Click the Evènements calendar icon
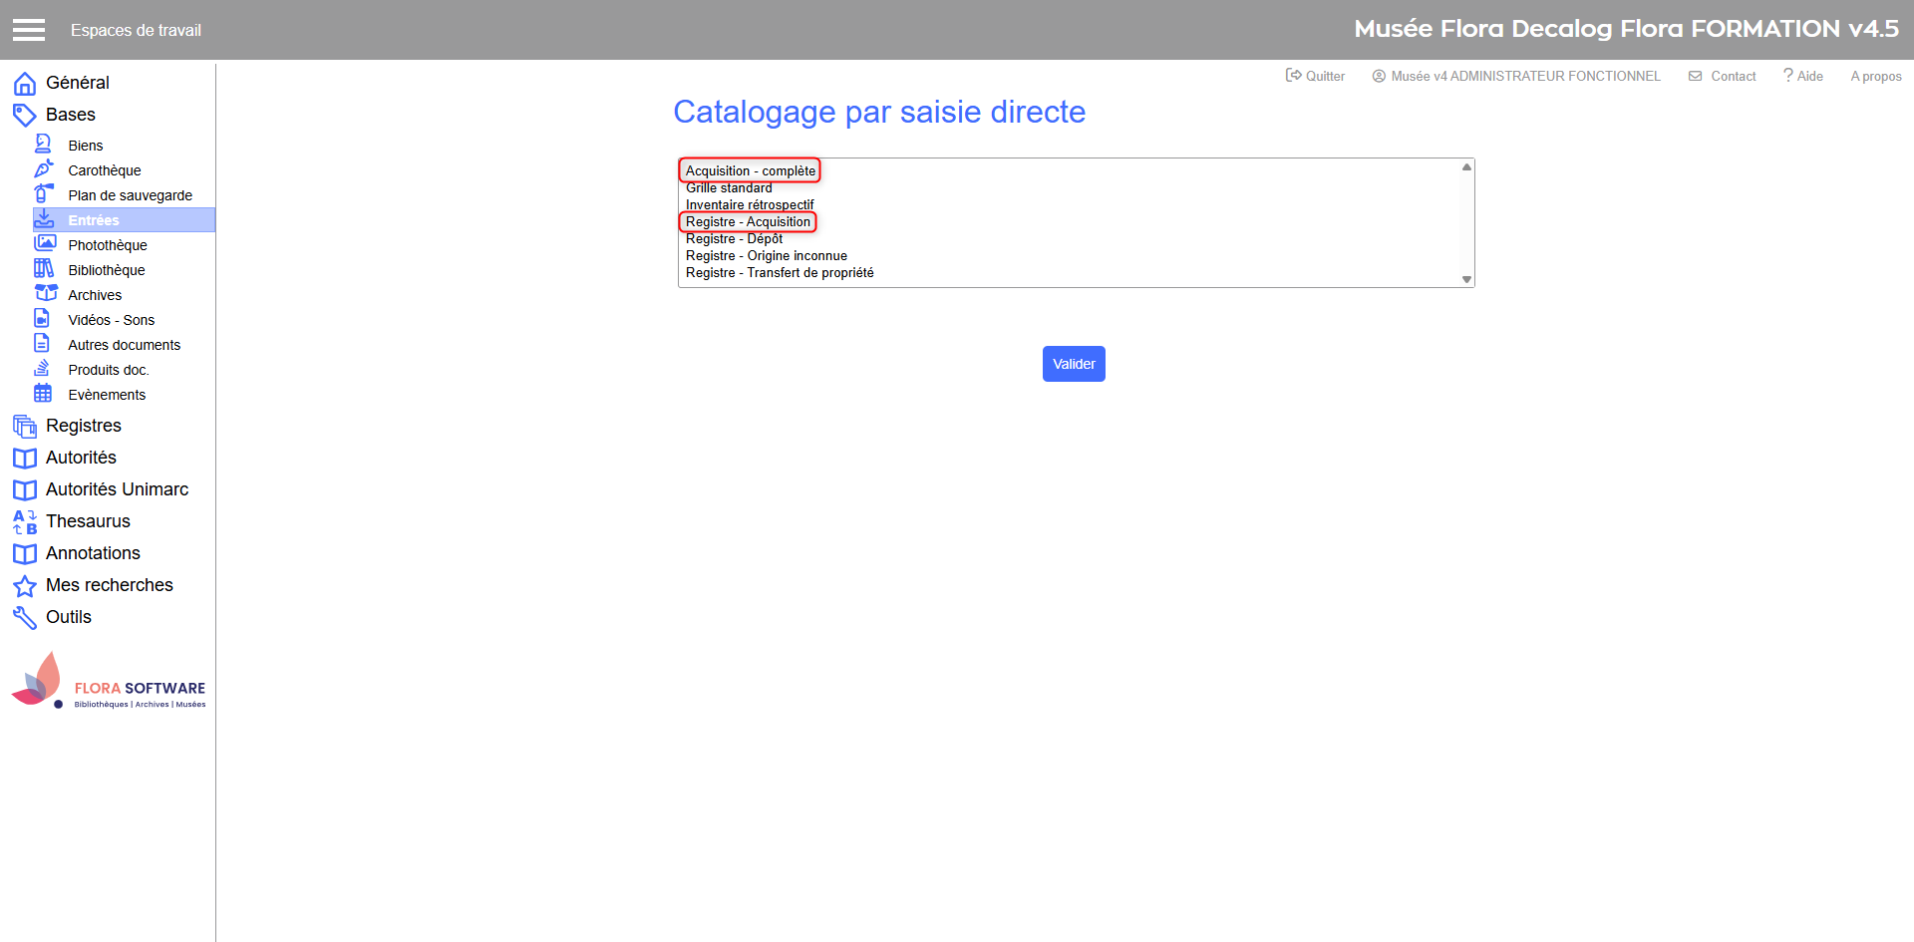1914x942 pixels. coord(43,393)
